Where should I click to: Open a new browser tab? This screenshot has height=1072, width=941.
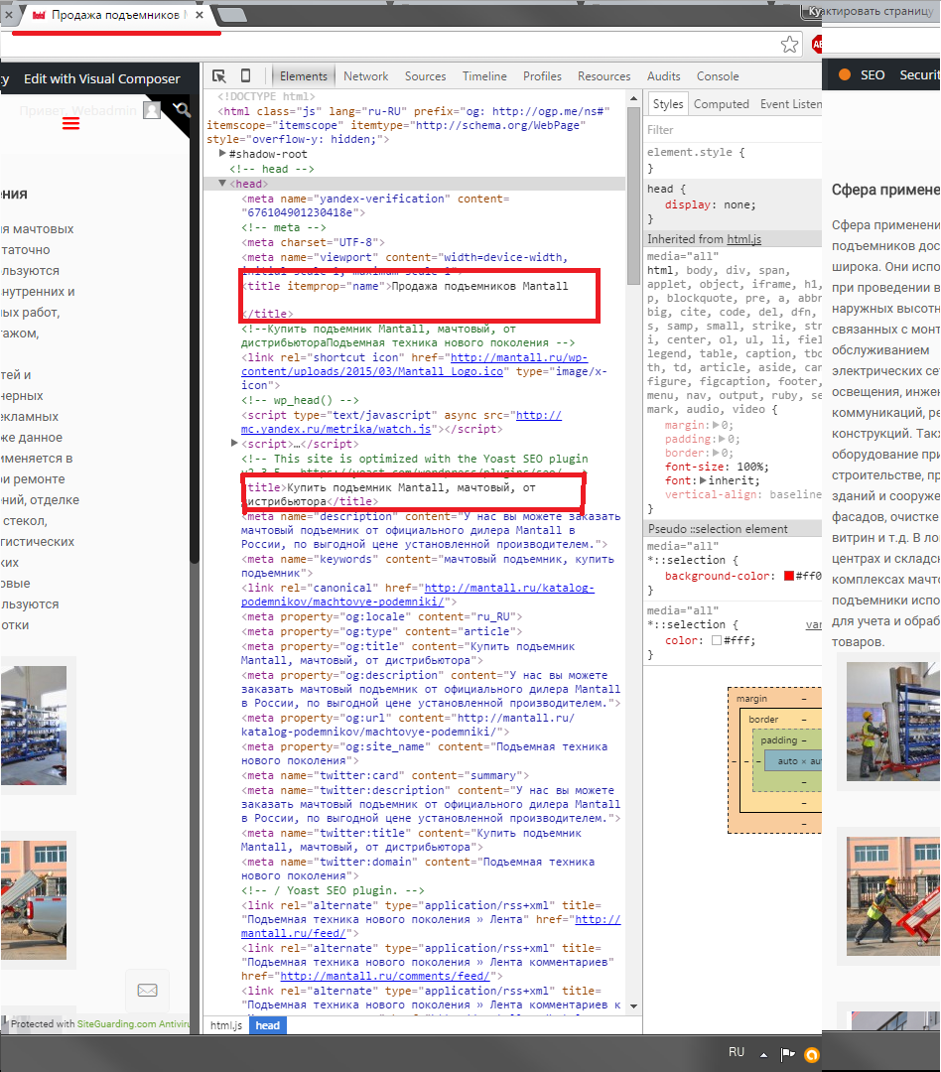pos(232,15)
